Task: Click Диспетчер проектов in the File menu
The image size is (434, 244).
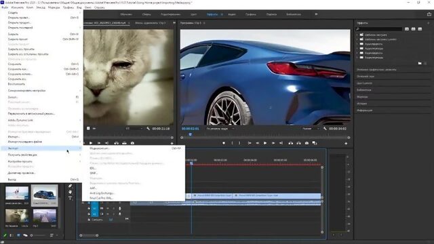Action: 22,173
